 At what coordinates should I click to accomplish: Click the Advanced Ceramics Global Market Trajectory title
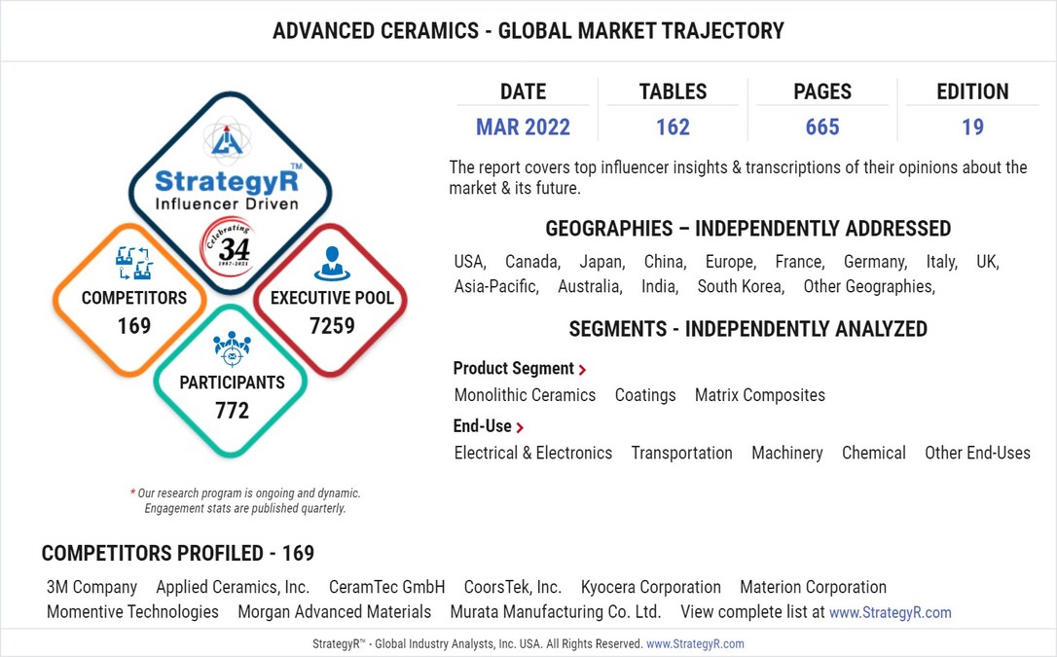tap(528, 31)
